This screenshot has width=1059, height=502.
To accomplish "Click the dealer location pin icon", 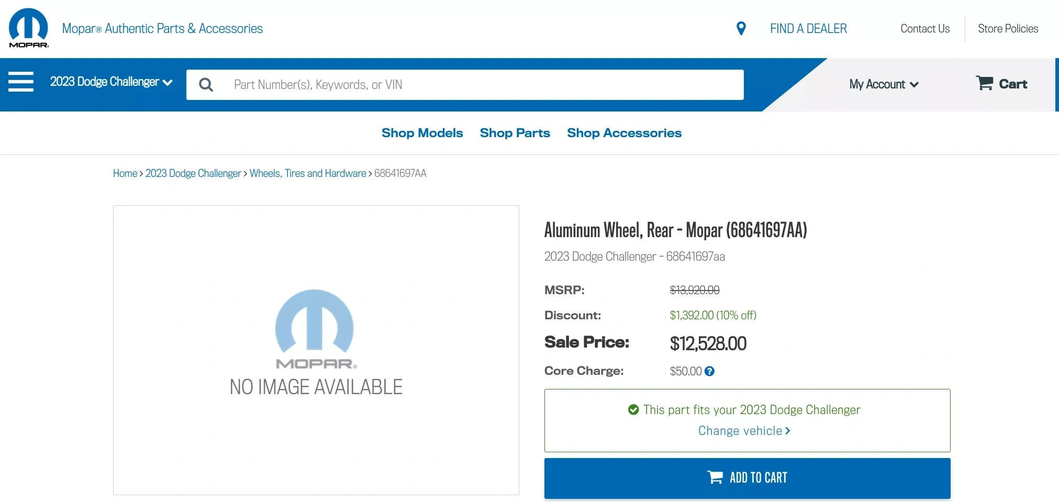I will point(741,28).
